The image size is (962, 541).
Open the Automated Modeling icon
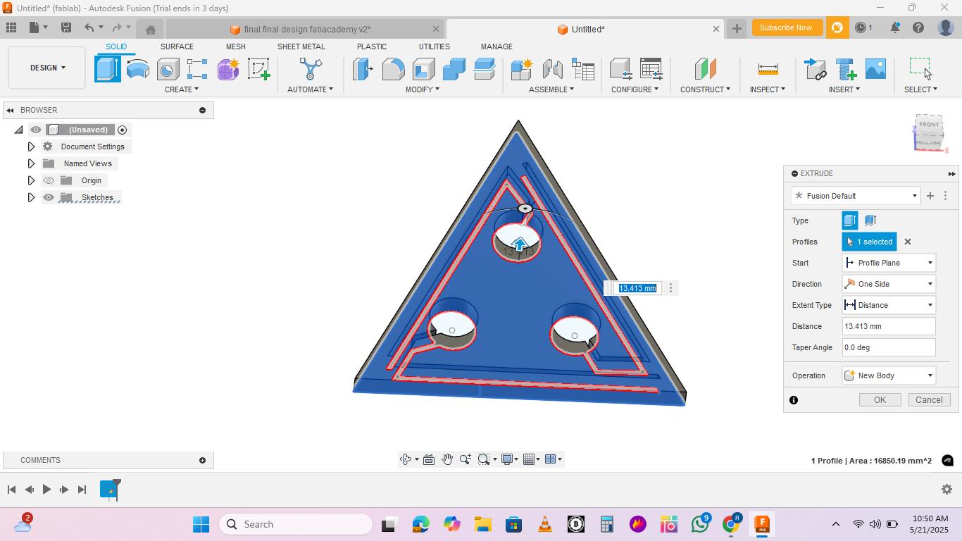coord(311,69)
